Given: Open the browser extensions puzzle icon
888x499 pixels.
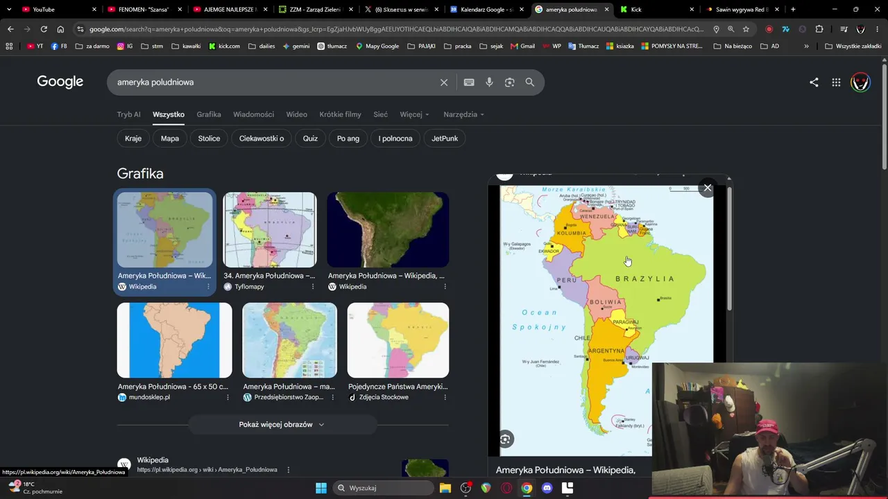Looking at the screenshot, I should coord(819,29).
